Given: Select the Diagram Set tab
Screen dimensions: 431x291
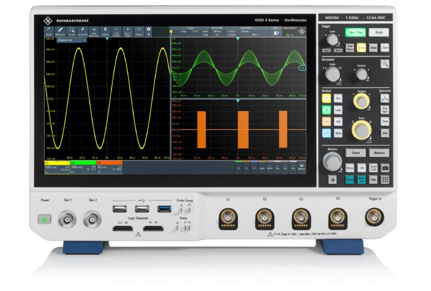Looking at the screenshot, I should [x=65, y=40].
